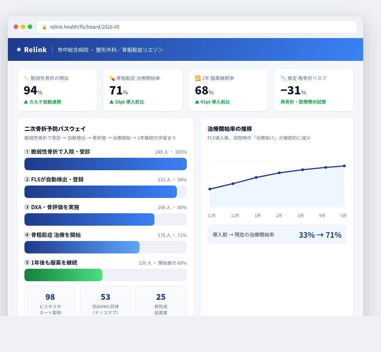Click the pill icon beside 骨粗鬆症 治療開始率
This screenshot has height=352, width=381.
coord(112,78)
